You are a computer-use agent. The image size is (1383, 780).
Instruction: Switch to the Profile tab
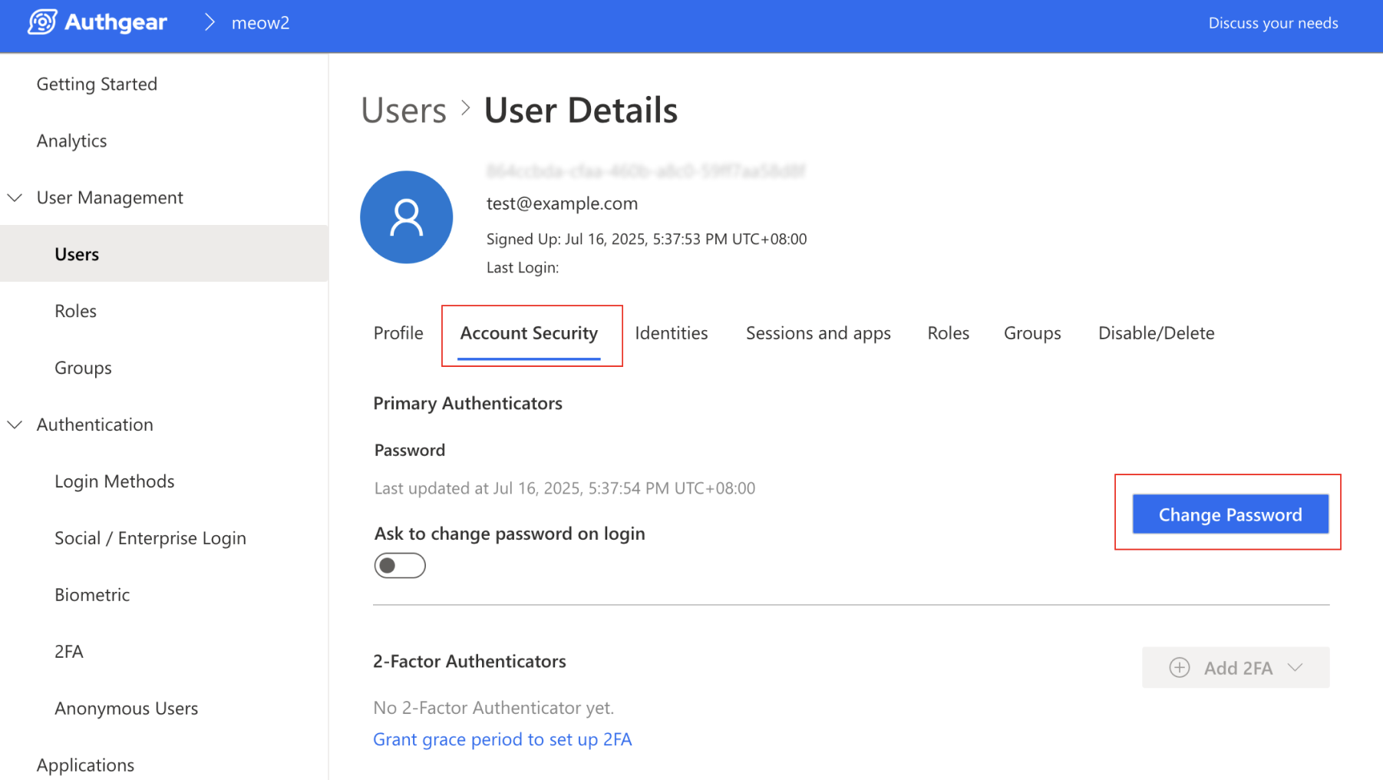pos(398,333)
